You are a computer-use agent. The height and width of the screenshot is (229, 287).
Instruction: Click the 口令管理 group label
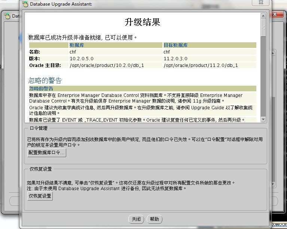click(39, 128)
